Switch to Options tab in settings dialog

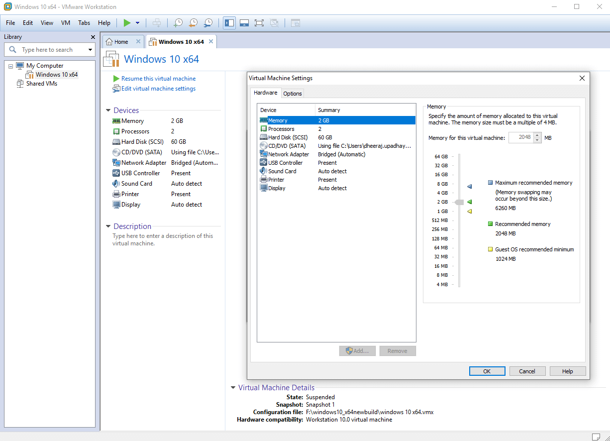click(293, 94)
